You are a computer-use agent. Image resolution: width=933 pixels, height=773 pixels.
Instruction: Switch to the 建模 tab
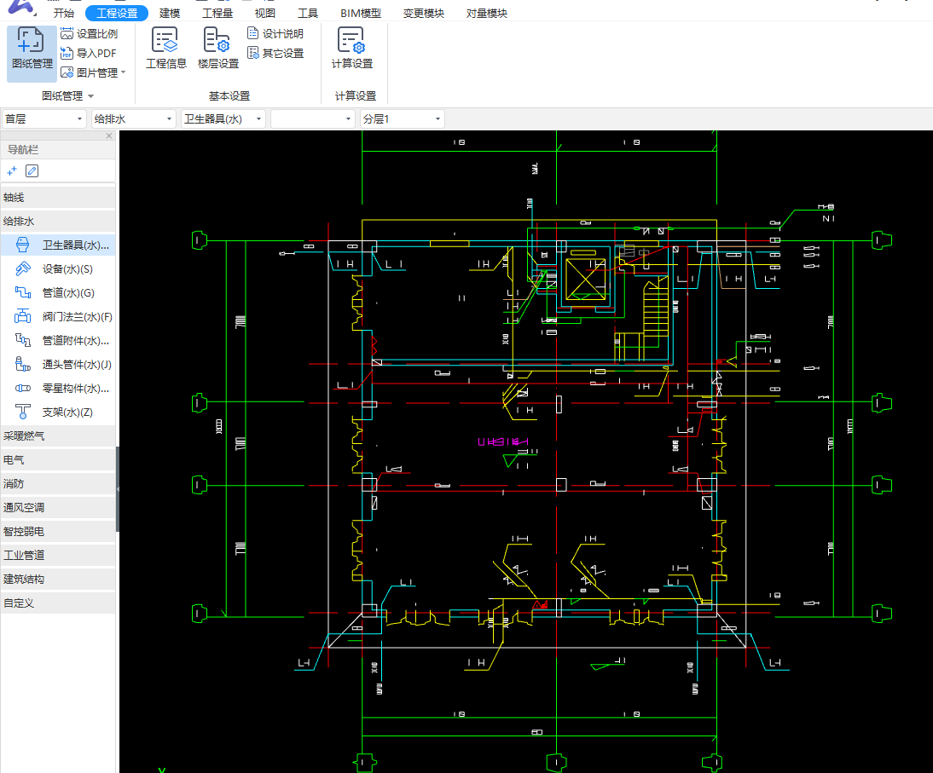[170, 13]
